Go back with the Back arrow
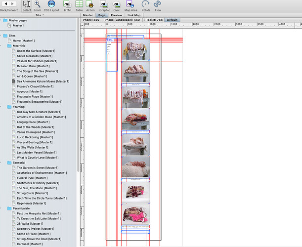 point(6,3)
